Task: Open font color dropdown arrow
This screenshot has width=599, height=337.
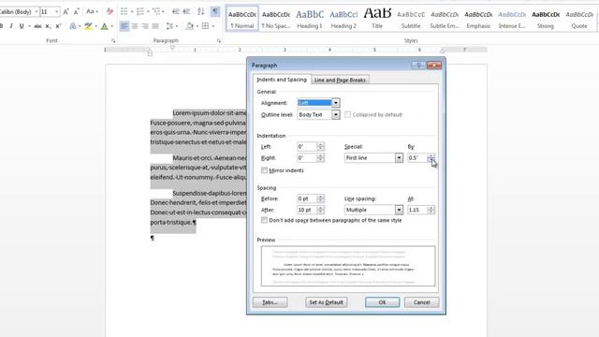Action: coord(111,26)
